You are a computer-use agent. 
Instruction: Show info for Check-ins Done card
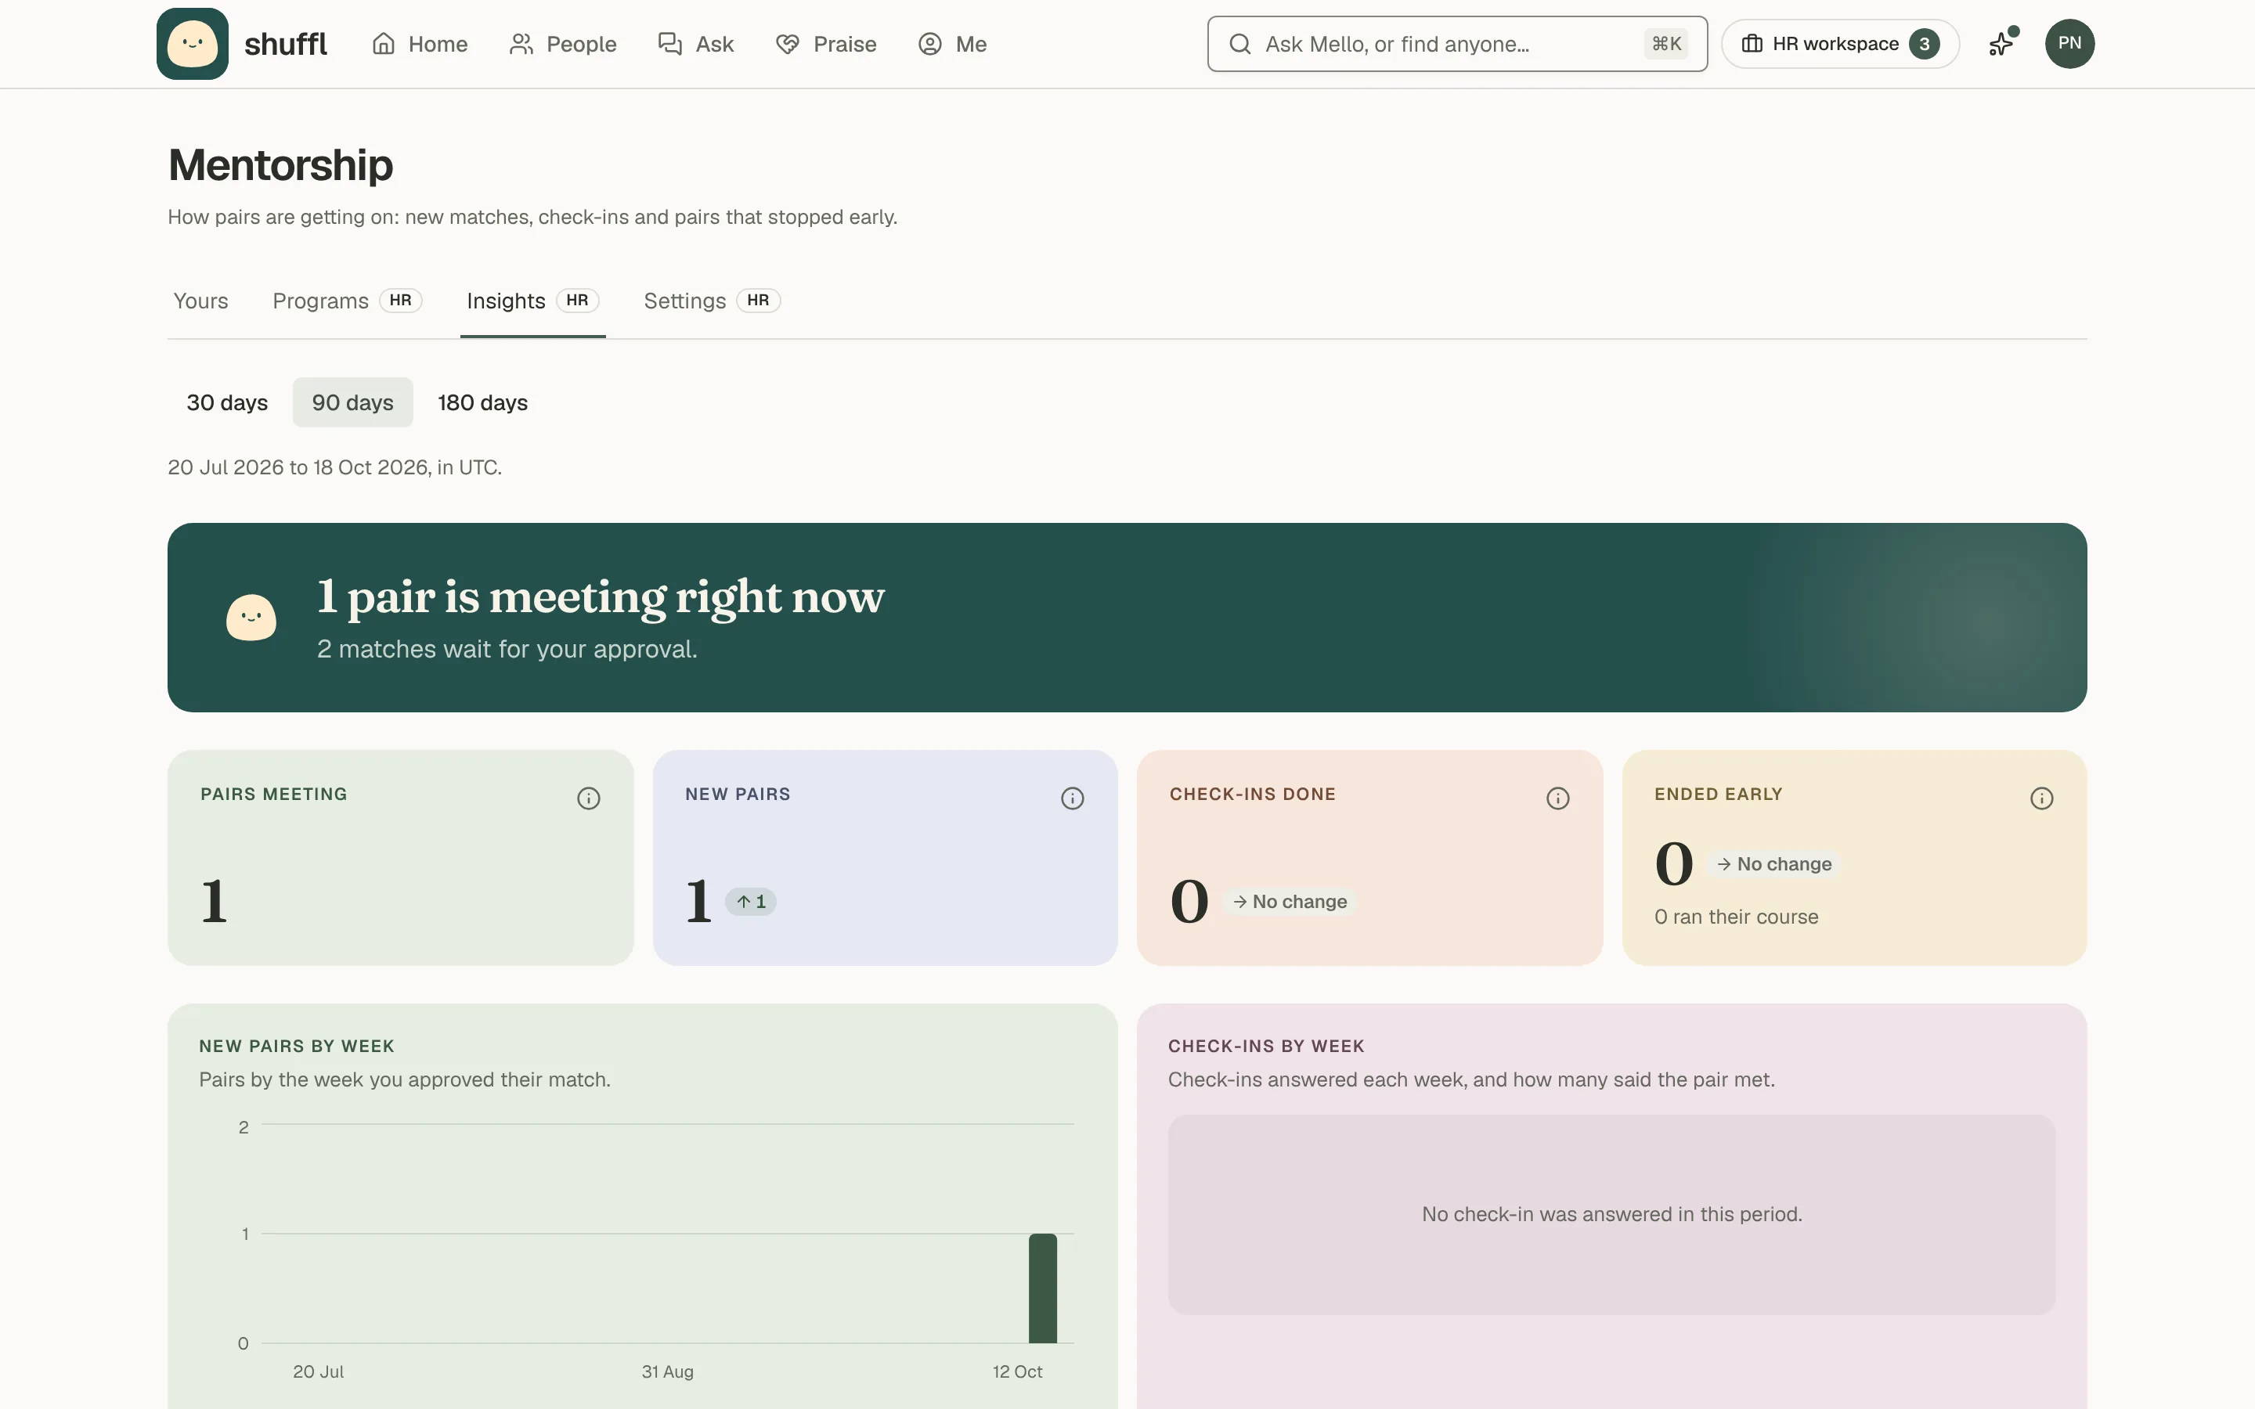[x=1558, y=798]
